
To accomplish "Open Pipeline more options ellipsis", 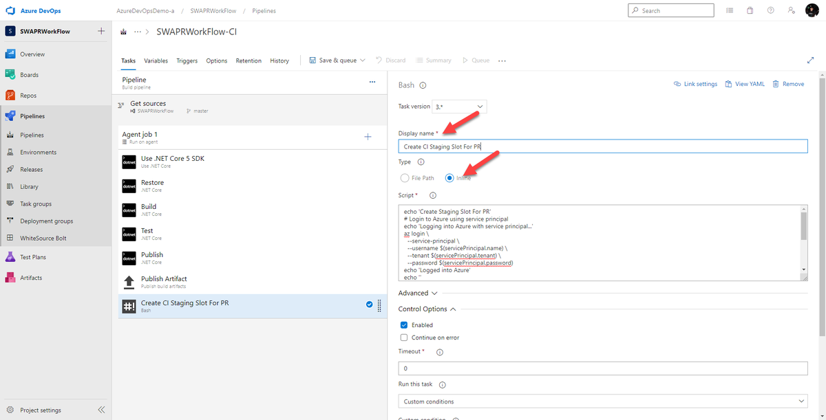I will 372,82.
